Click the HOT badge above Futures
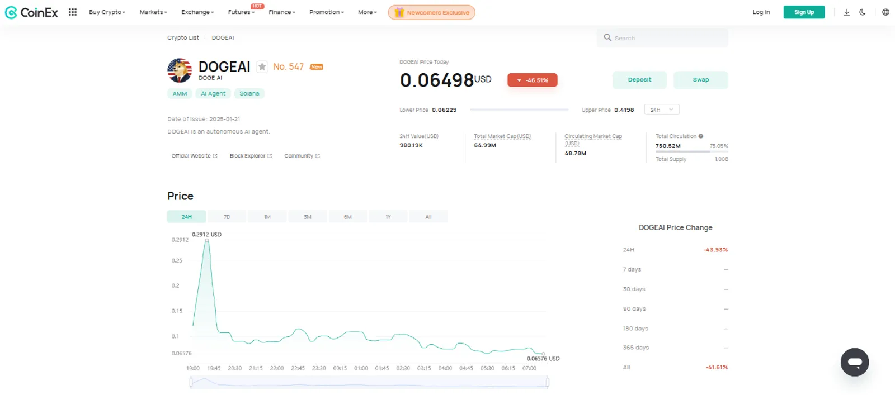Screen dimensions: 895x395 (x=257, y=6)
